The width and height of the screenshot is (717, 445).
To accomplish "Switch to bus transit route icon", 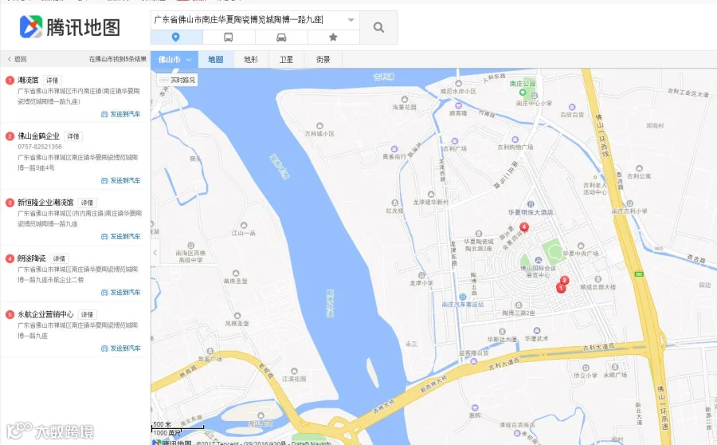I will coord(228,37).
